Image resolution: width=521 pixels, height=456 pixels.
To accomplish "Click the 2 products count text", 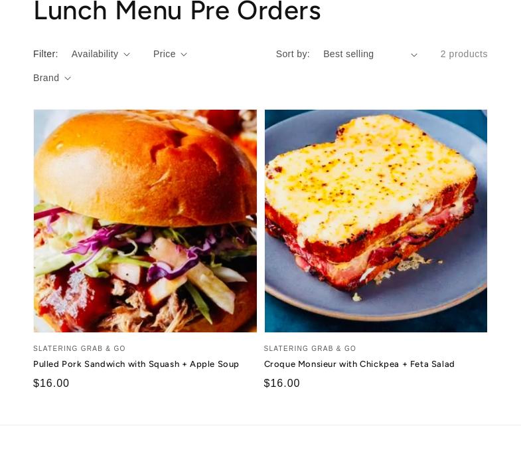I will point(464,54).
